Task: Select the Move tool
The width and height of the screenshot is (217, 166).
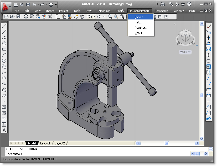Action: [x=209, y=55]
